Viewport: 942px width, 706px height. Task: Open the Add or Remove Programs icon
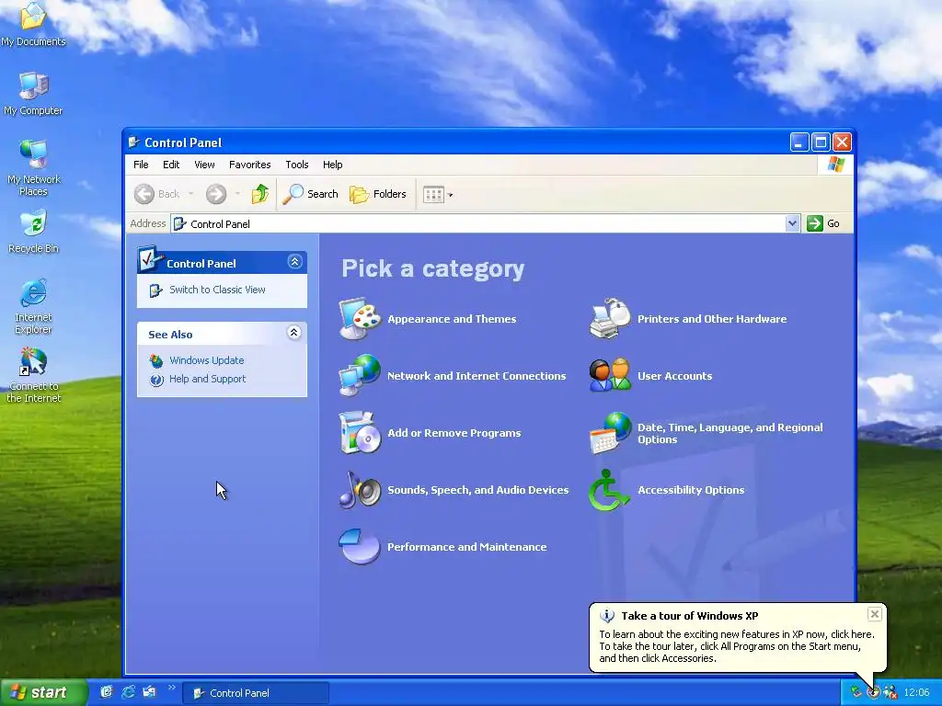[x=360, y=433]
